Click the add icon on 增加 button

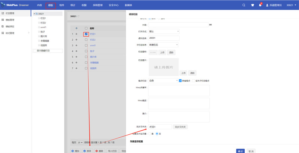[73, 151]
